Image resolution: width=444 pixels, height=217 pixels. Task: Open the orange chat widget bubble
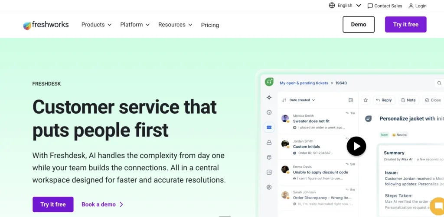coord(438,205)
